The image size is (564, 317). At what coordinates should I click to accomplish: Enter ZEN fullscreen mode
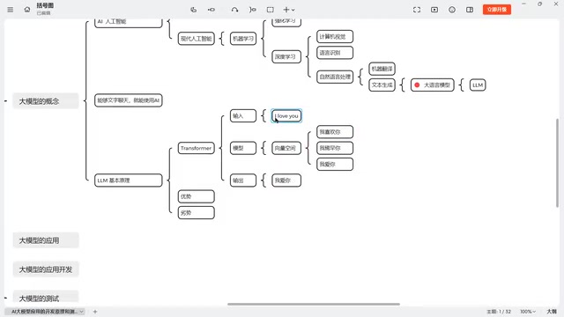(x=417, y=10)
